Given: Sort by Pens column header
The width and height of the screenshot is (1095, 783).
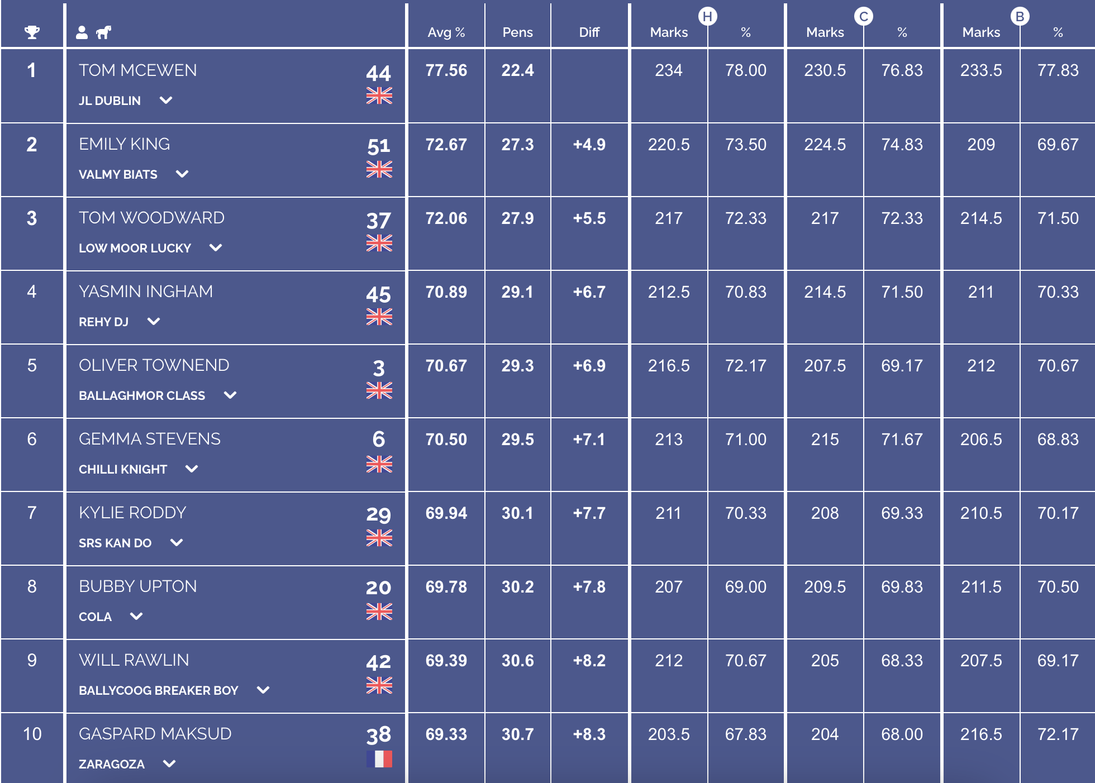Looking at the screenshot, I should 518,32.
